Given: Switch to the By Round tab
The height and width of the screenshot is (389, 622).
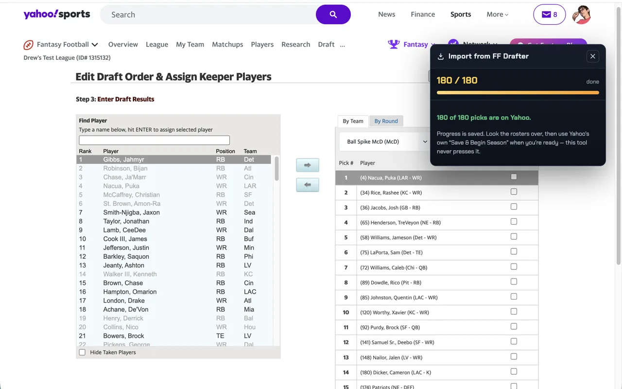Looking at the screenshot, I should point(386,121).
